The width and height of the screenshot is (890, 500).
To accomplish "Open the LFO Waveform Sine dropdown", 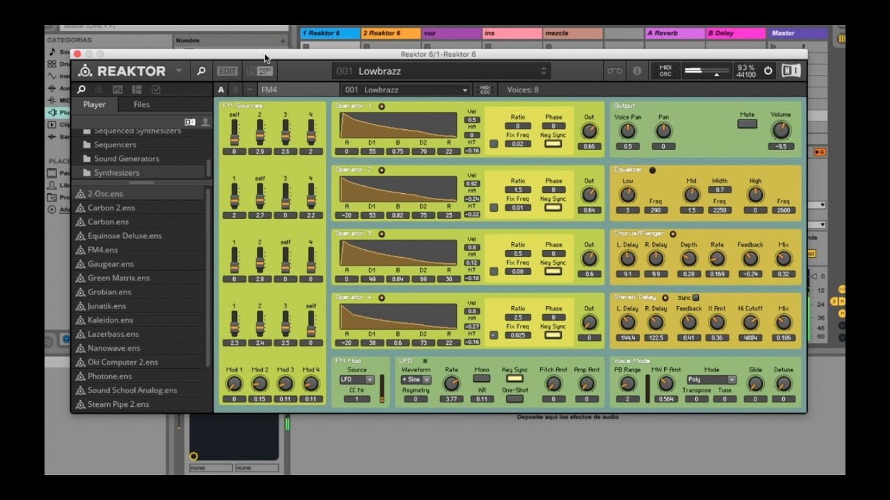I will (416, 380).
